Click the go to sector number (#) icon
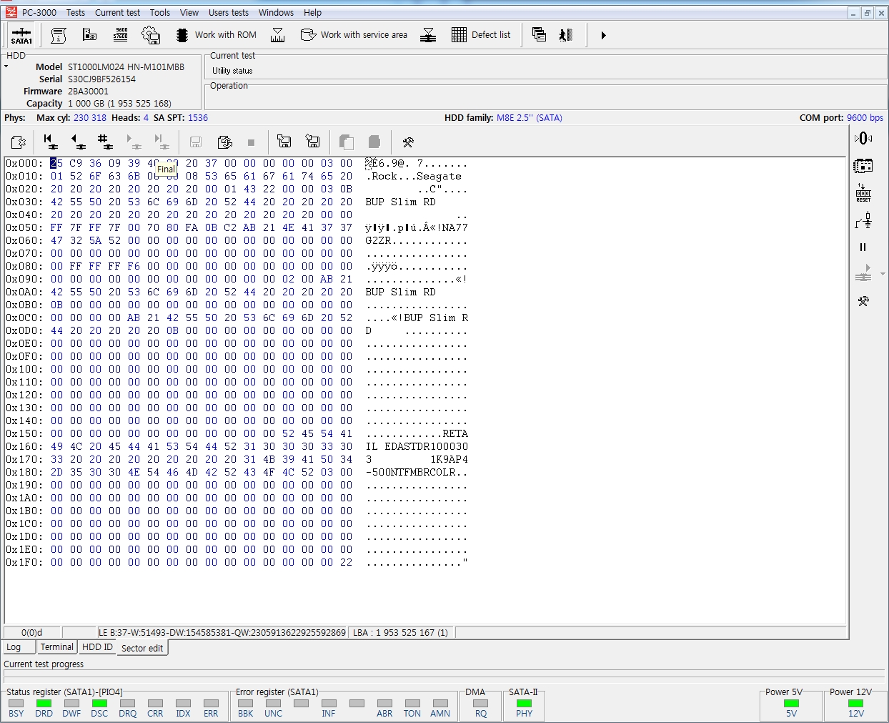 (x=104, y=142)
